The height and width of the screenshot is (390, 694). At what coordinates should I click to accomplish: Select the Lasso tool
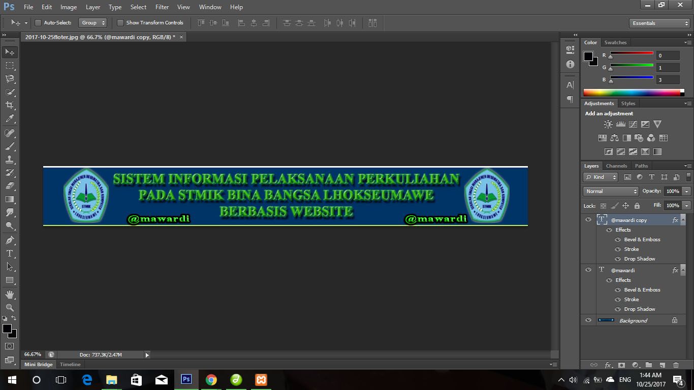click(10, 79)
